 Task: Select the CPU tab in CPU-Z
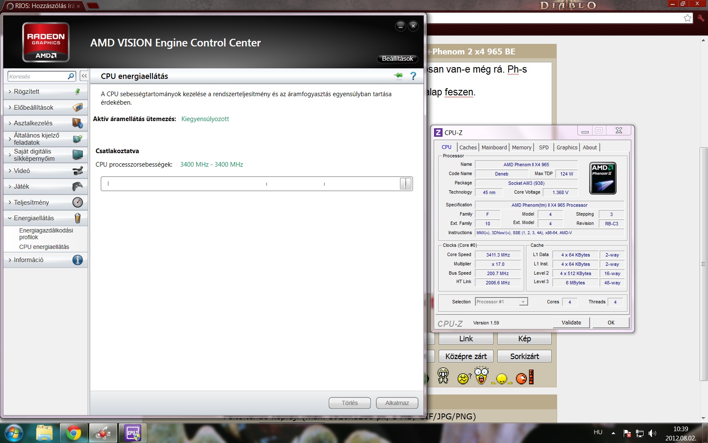click(446, 147)
